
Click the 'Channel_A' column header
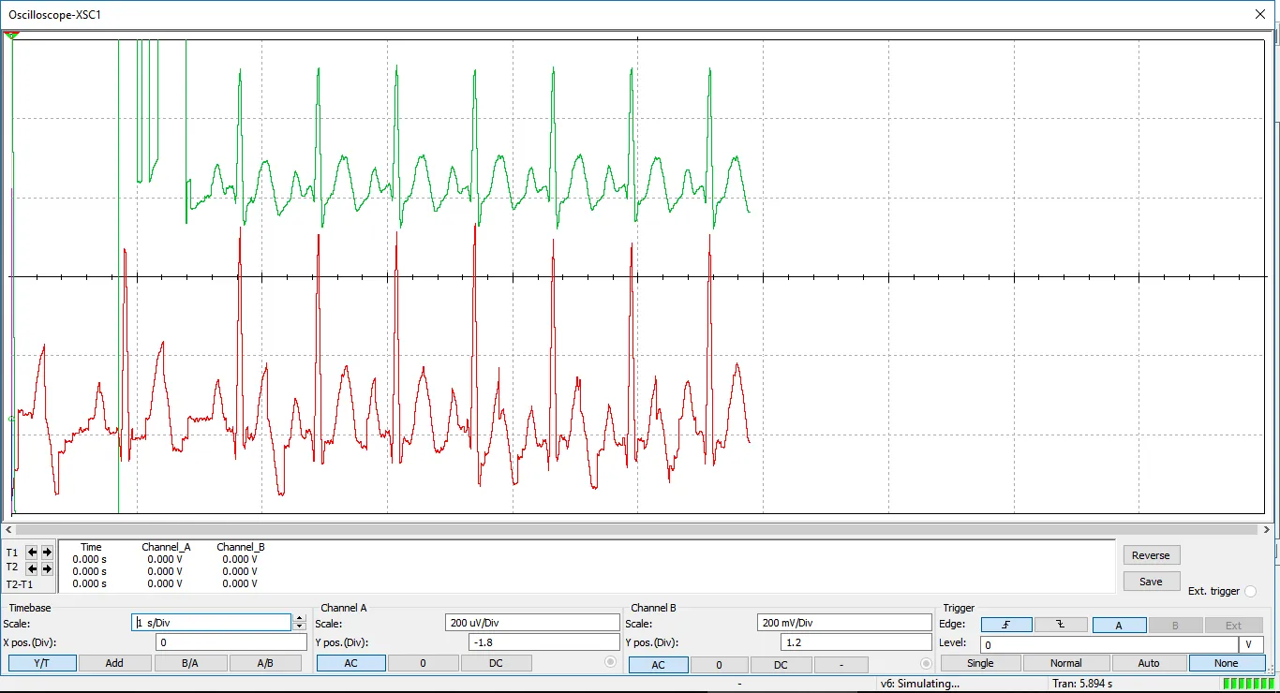point(166,547)
